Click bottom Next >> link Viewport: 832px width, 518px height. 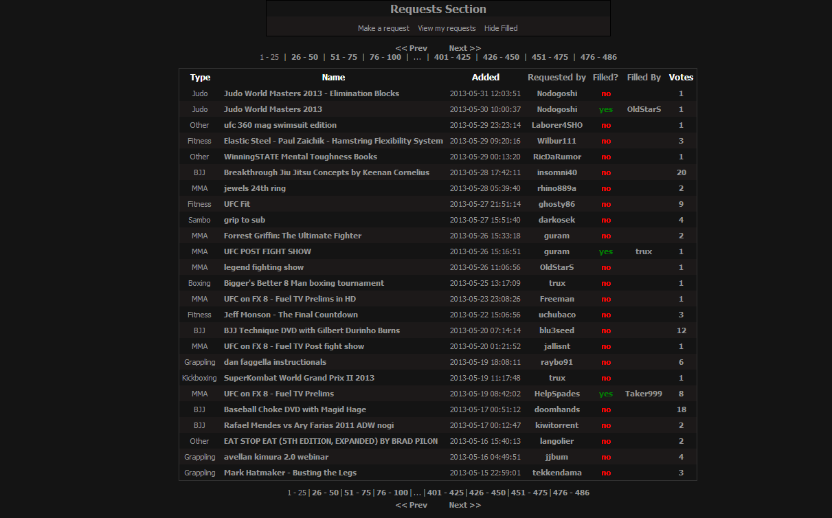[465, 505]
